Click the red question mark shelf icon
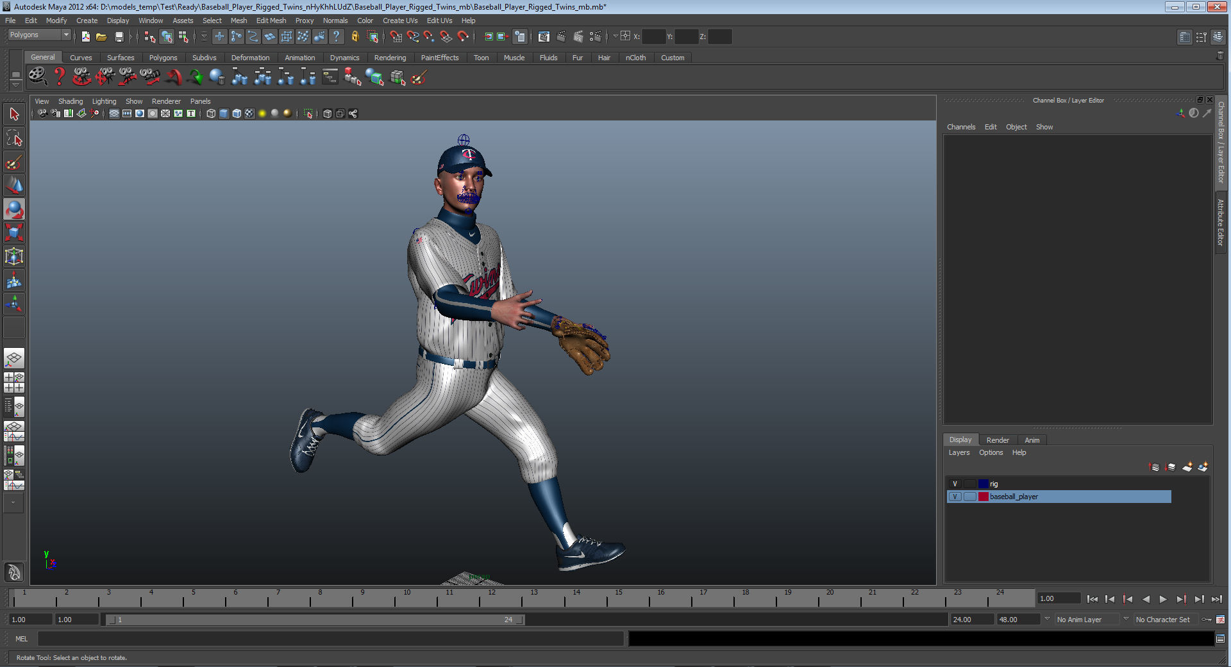1231x667 pixels. point(59,76)
